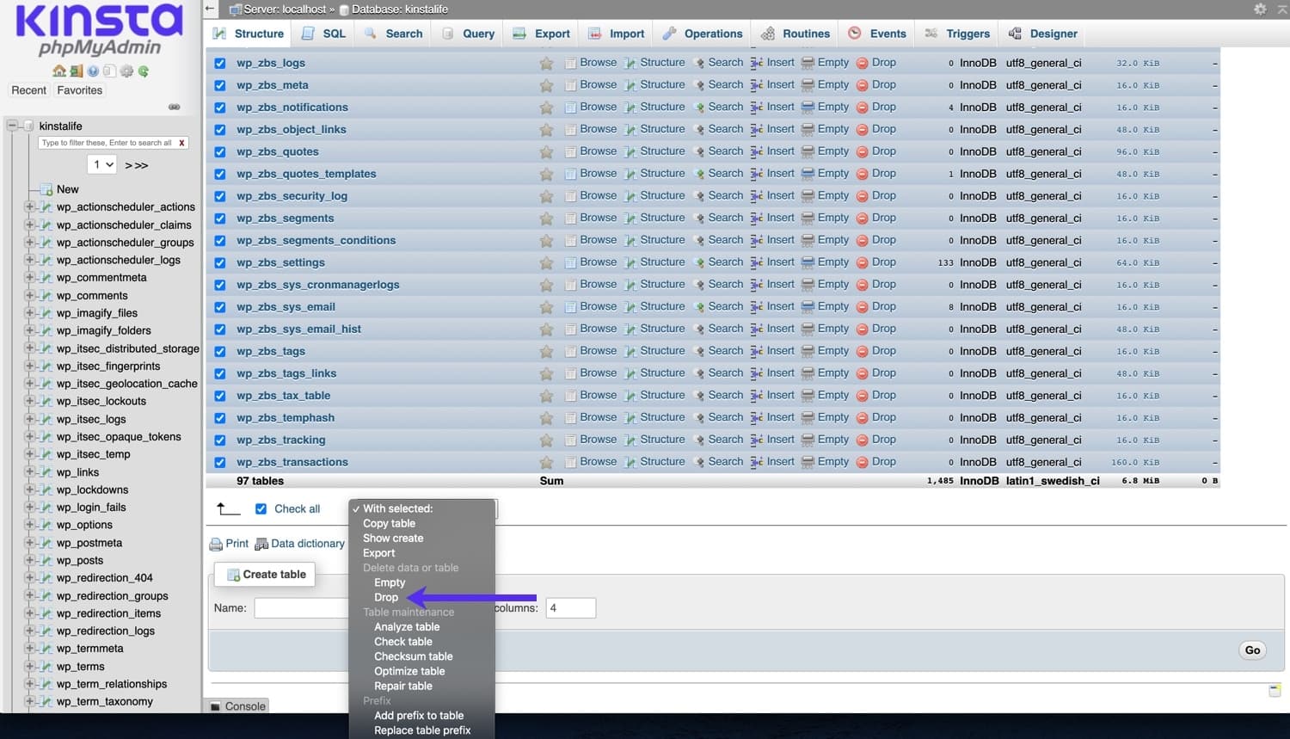The height and width of the screenshot is (739, 1290).
Task: Select Drop from the With selected menu
Action: (385, 597)
